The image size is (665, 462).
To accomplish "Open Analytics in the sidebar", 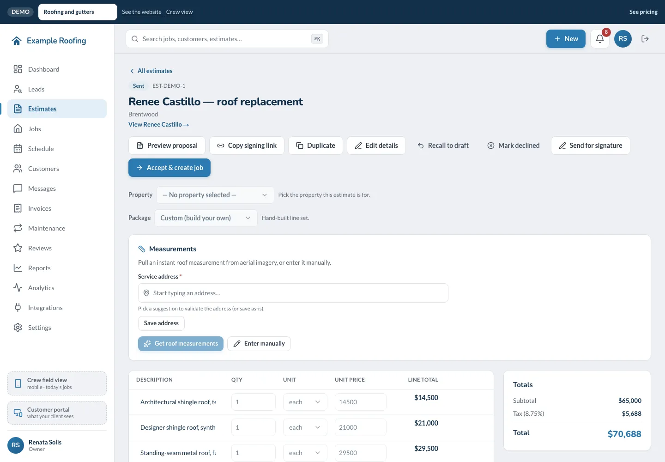I will click(57, 288).
